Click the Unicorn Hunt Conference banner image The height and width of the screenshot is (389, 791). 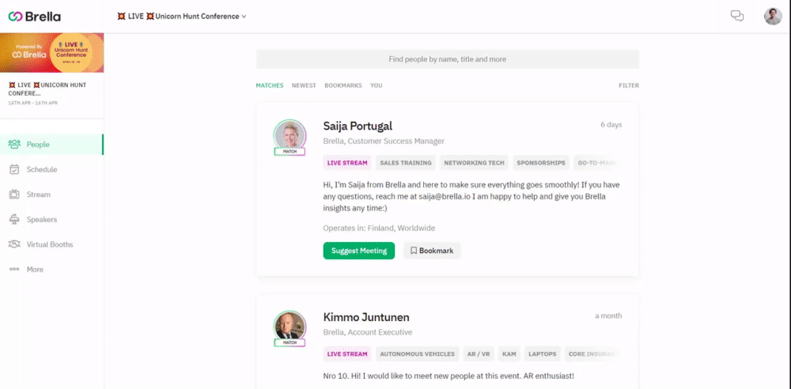[52, 53]
